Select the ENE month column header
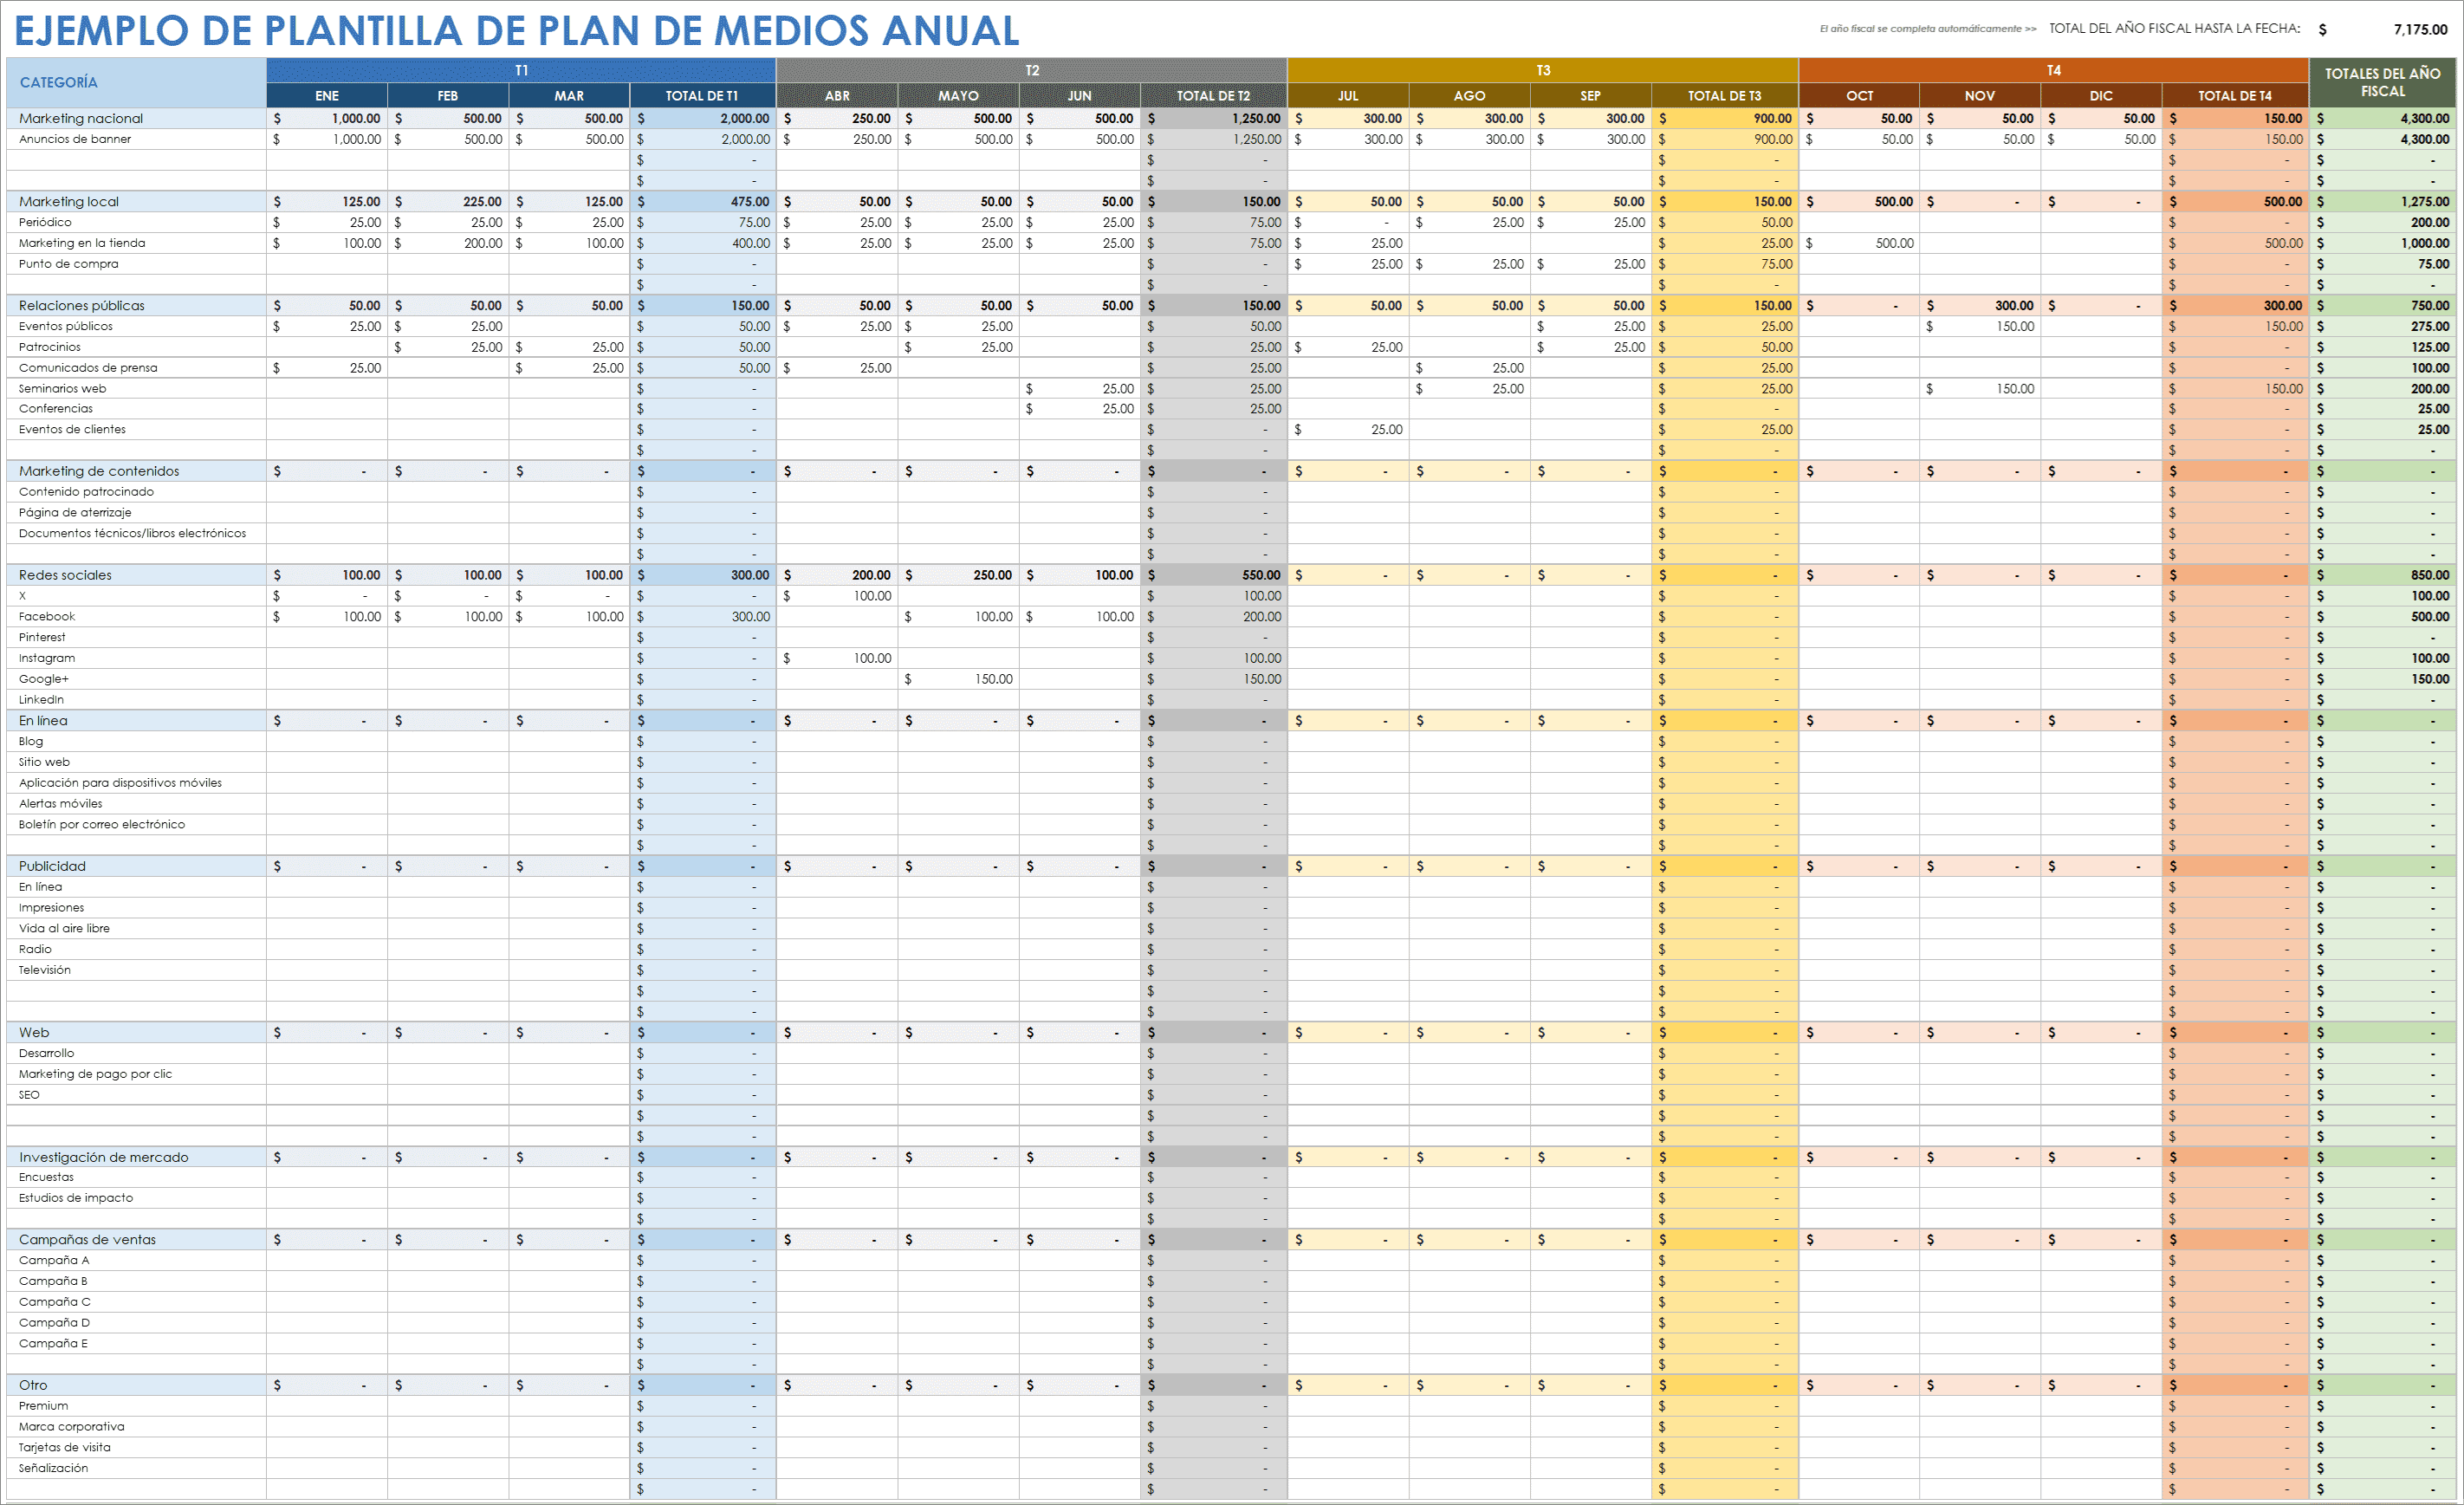Image resolution: width=2464 pixels, height=1505 pixels. (x=327, y=96)
